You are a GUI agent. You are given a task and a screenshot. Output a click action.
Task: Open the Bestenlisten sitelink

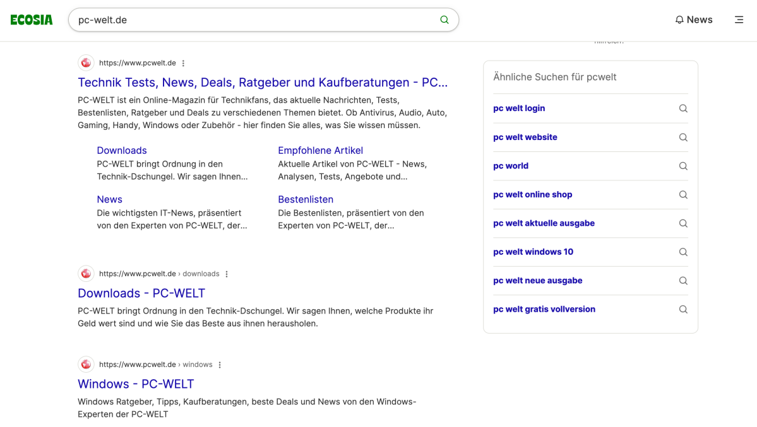[306, 199]
